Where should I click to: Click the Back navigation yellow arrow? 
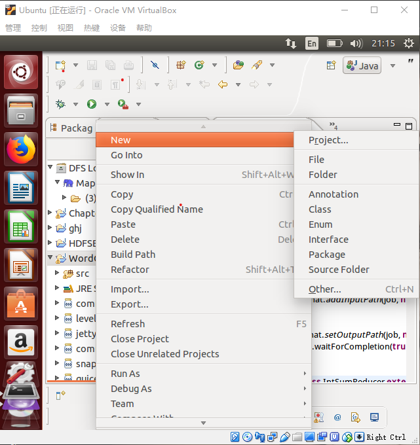click(x=223, y=84)
